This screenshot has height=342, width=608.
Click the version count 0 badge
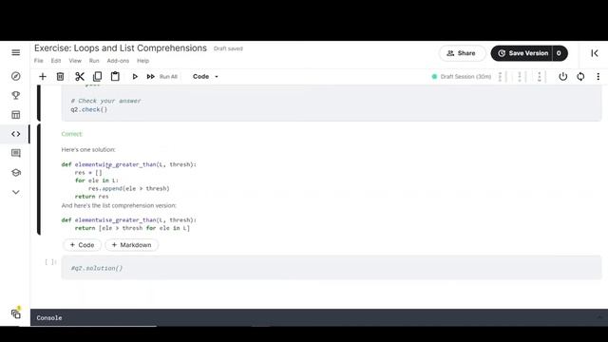tap(560, 53)
